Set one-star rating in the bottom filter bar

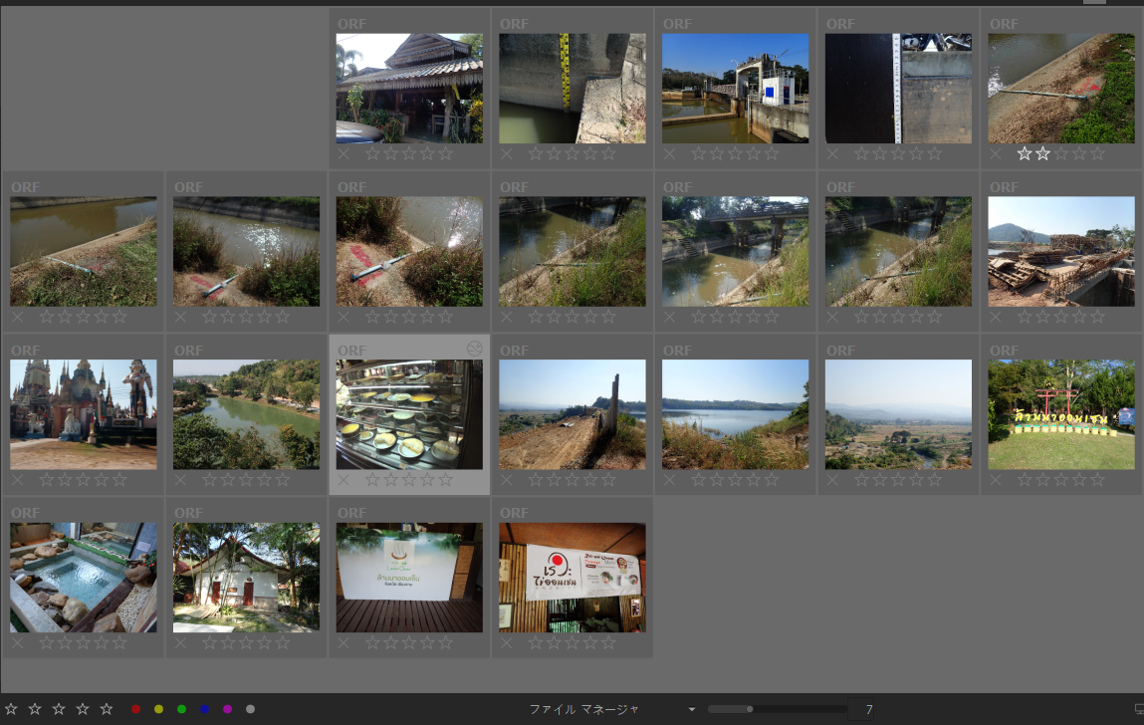click(11, 709)
